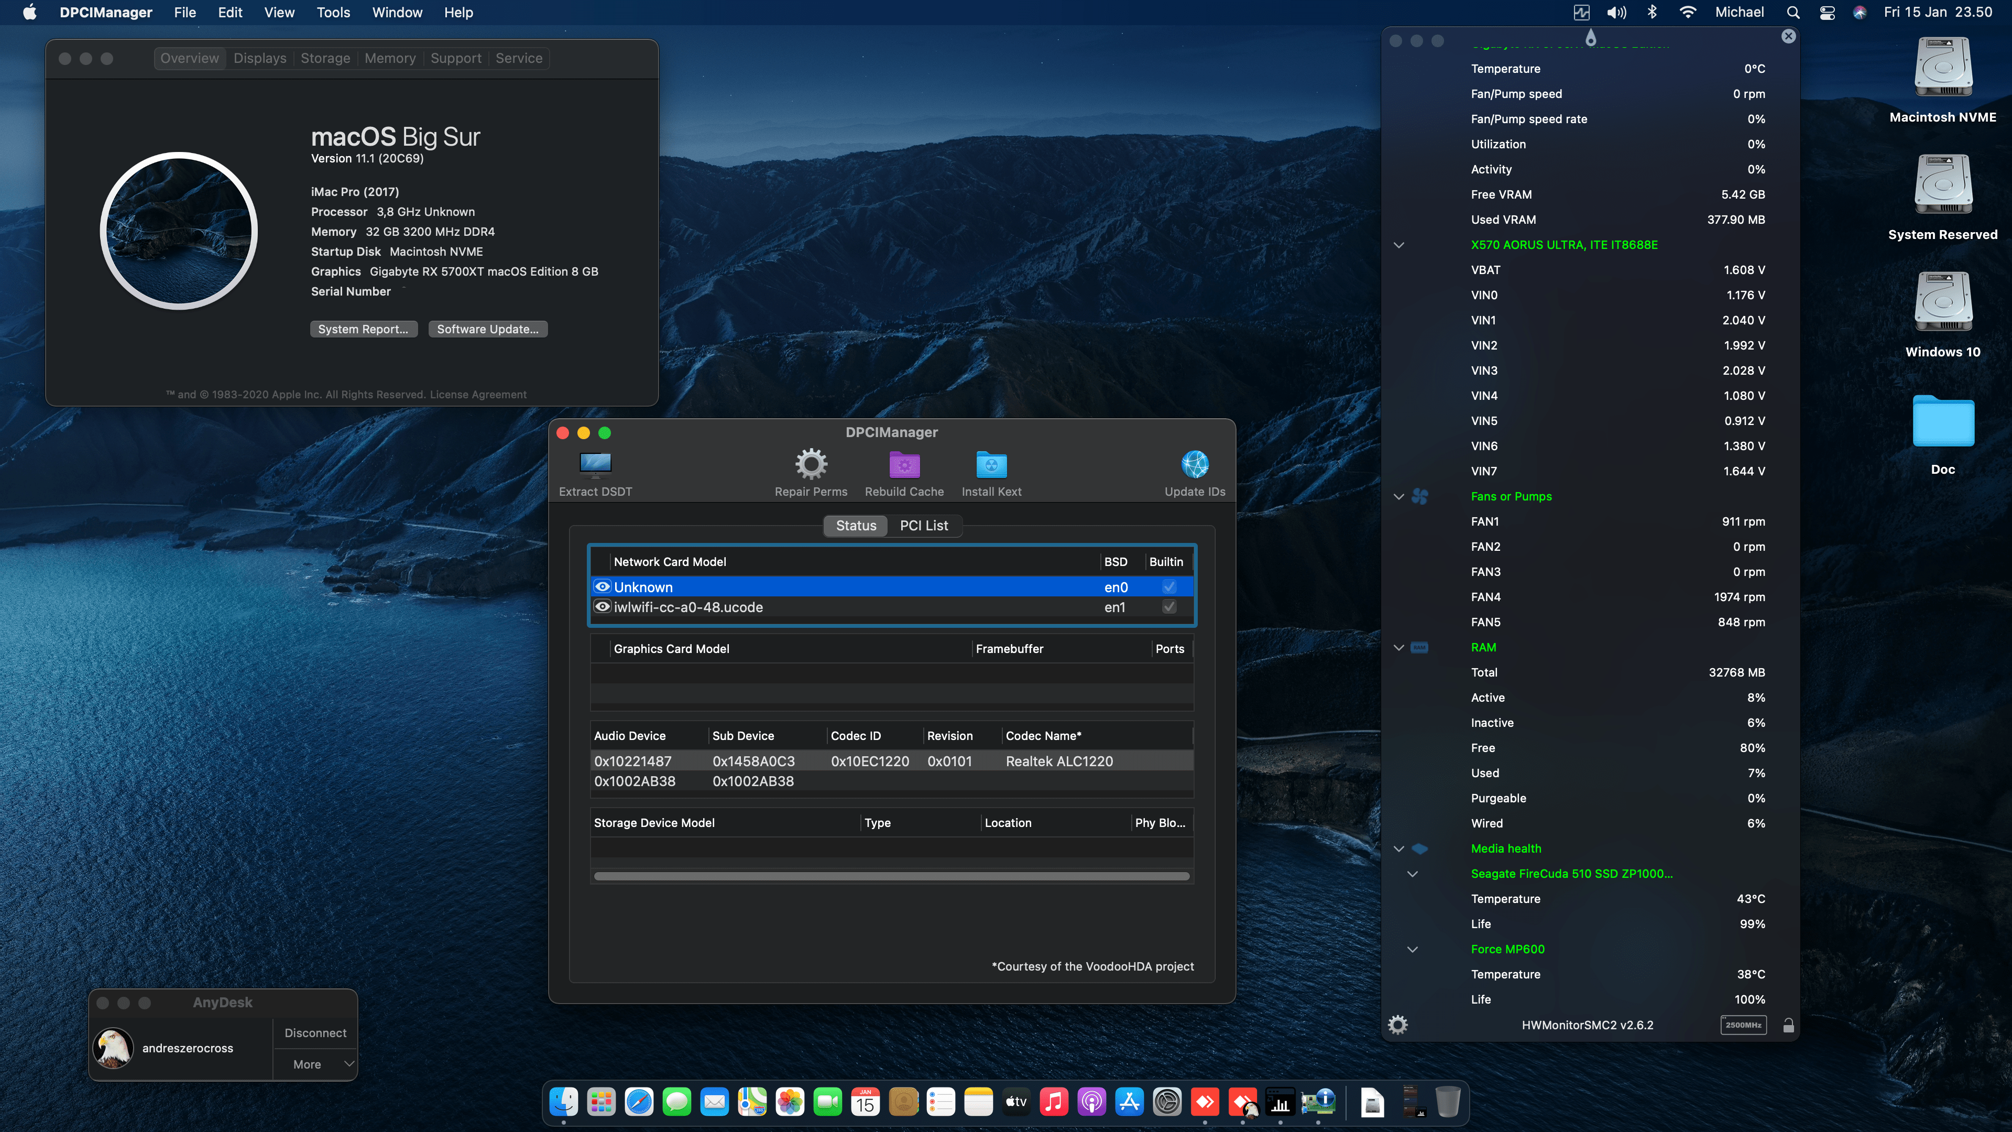This screenshot has width=2012, height=1132.
Task: Click the andreszerocross avatar in AnyDesk
Action: tap(113, 1048)
